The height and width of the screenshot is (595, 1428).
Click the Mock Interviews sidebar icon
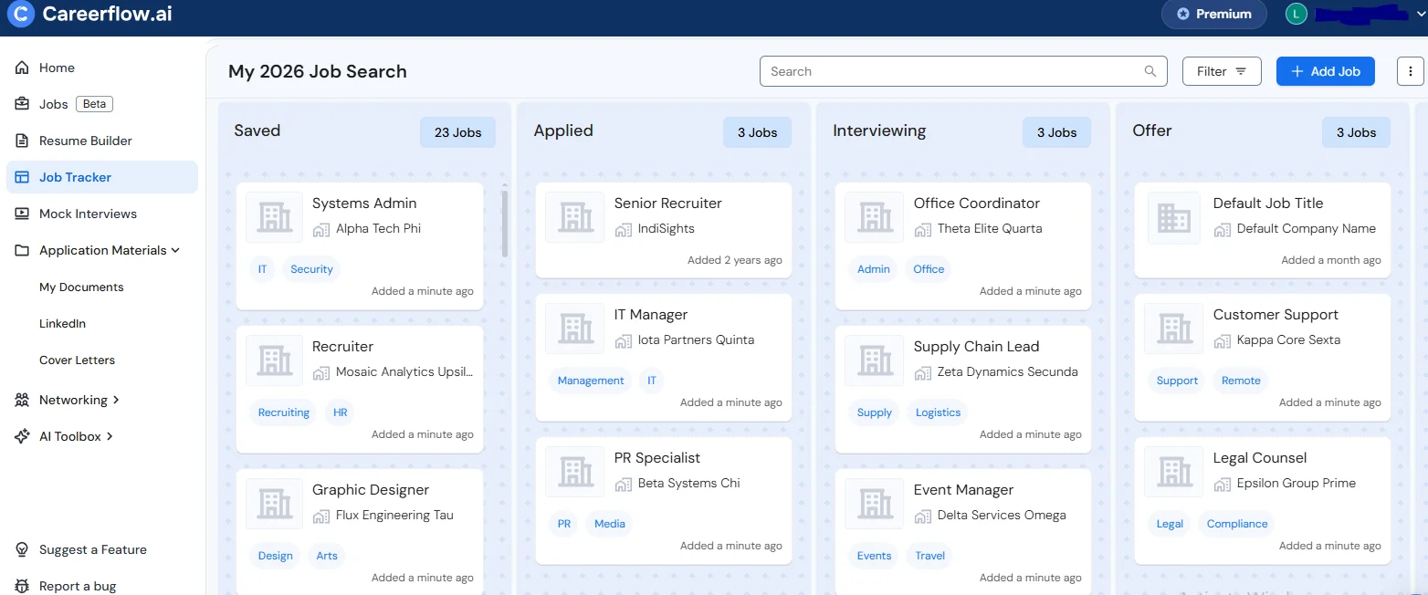[x=23, y=214]
